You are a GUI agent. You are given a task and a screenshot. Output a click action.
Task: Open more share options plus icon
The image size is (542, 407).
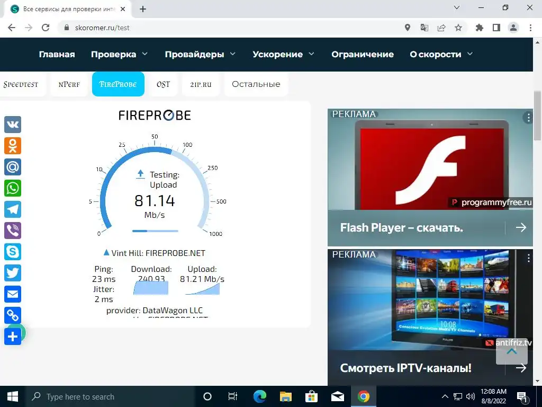click(13, 337)
